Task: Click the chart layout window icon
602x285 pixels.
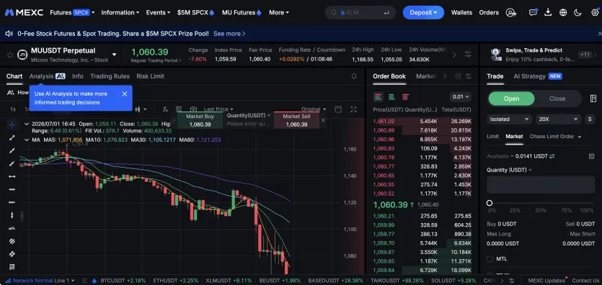Action: tap(338, 109)
